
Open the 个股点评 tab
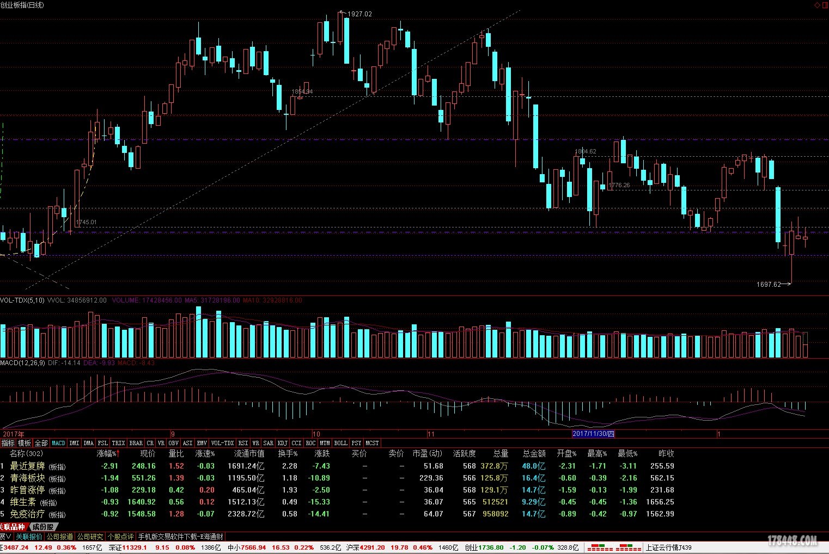120,537
